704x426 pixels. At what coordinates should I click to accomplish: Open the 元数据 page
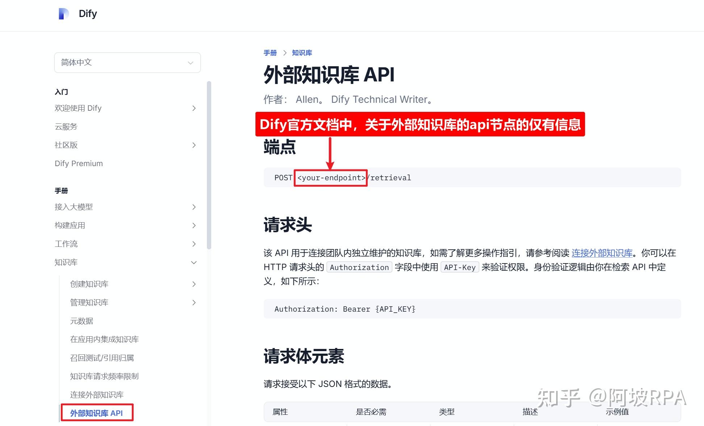pyautogui.click(x=82, y=321)
